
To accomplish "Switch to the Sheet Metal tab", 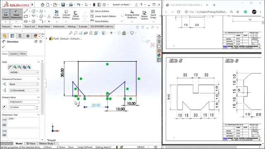I will 44,26.
